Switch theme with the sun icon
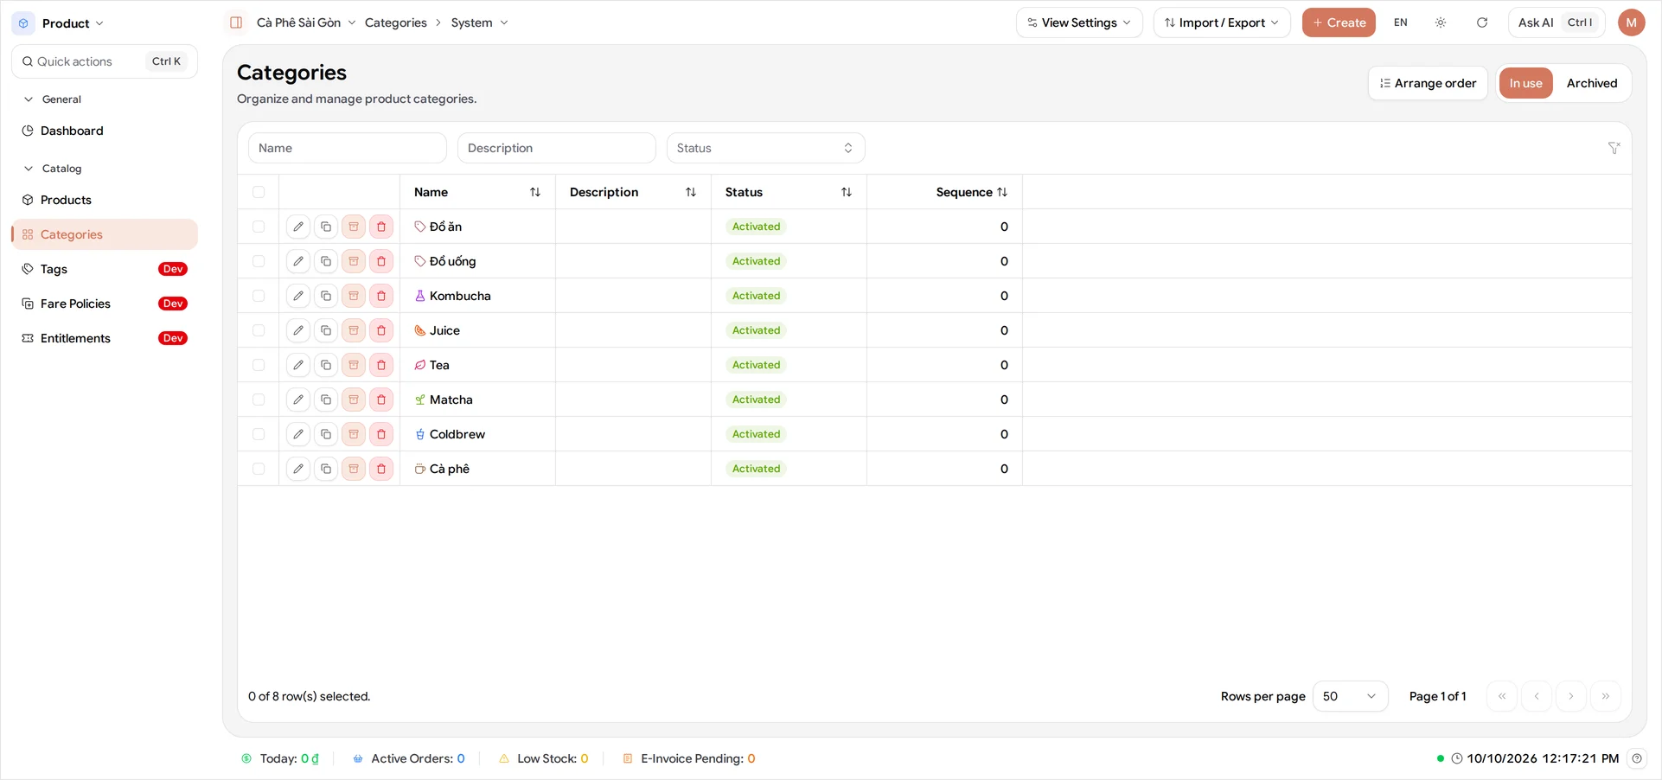 pos(1441,22)
